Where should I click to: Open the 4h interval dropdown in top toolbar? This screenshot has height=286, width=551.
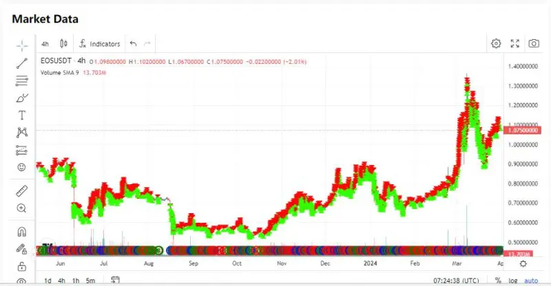pos(45,43)
